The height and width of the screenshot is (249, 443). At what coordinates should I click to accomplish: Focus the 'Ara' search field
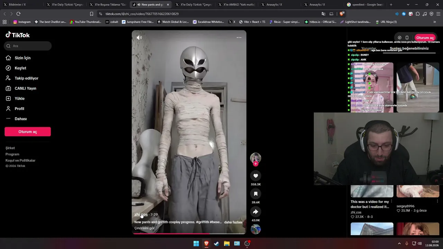click(28, 46)
